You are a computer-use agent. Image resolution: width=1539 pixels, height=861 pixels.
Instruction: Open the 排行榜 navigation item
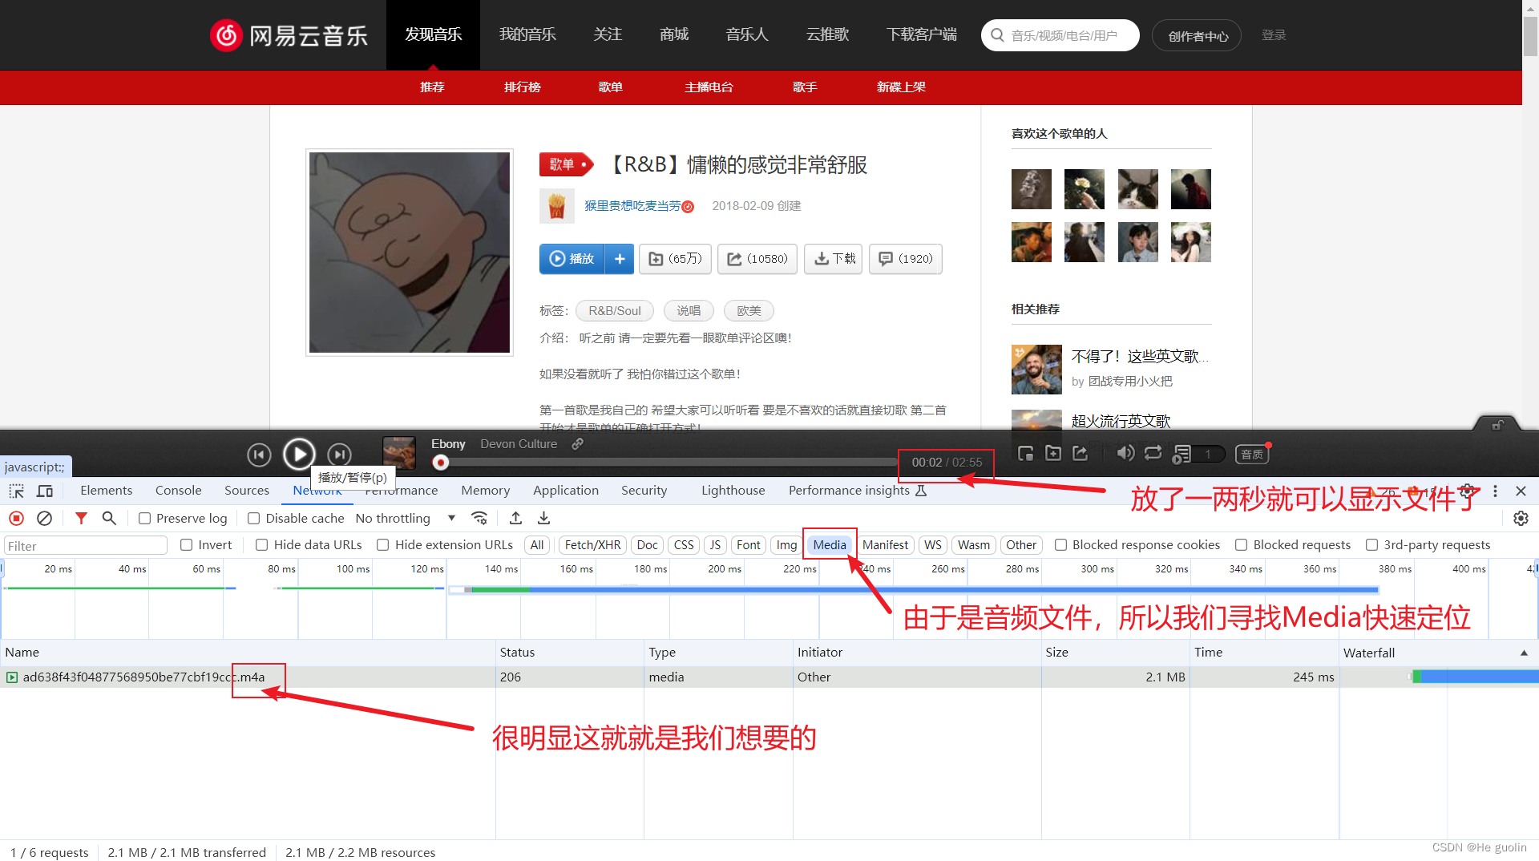pos(522,87)
